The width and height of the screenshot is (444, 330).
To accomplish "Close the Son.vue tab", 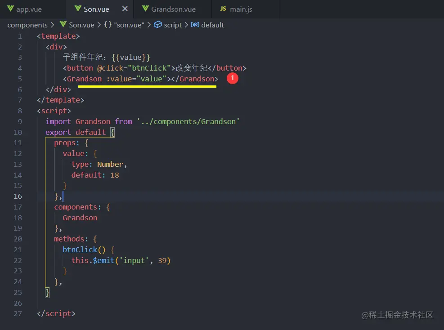I will pyautogui.click(x=125, y=9).
